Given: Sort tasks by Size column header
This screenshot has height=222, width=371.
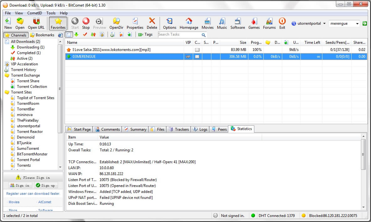Looking at the screenshot, I should 234,43.
